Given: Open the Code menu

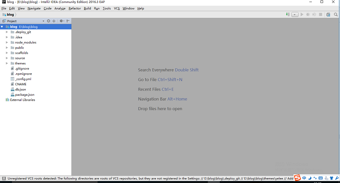Looking at the screenshot, I should [48, 8].
